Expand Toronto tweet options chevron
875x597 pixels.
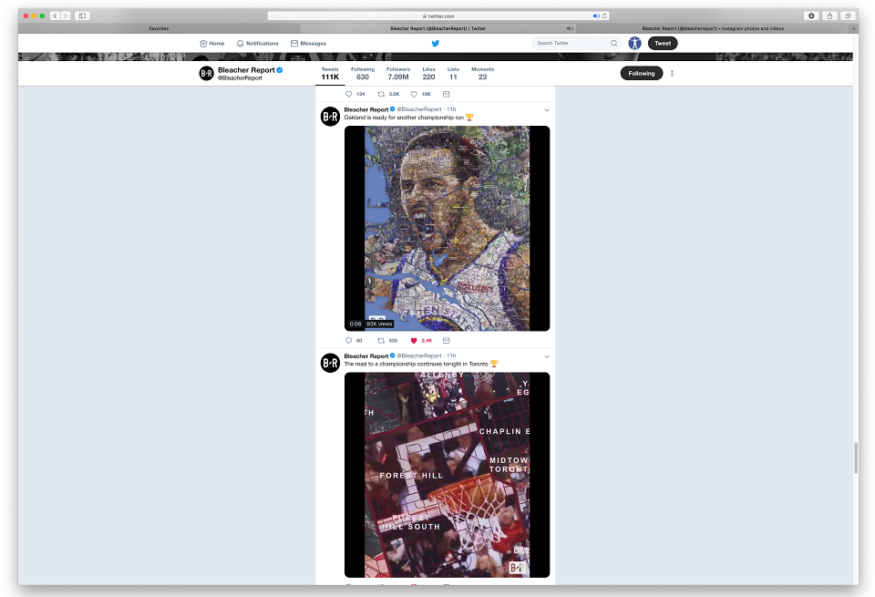(547, 356)
